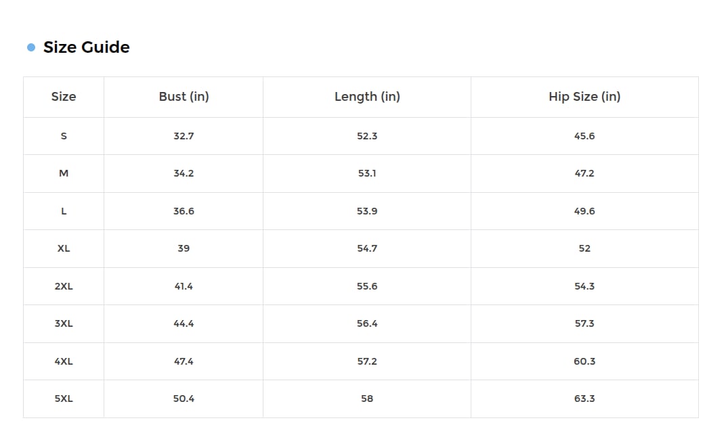Click the S size row label
This screenshot has height=431, width=726.
64,136
